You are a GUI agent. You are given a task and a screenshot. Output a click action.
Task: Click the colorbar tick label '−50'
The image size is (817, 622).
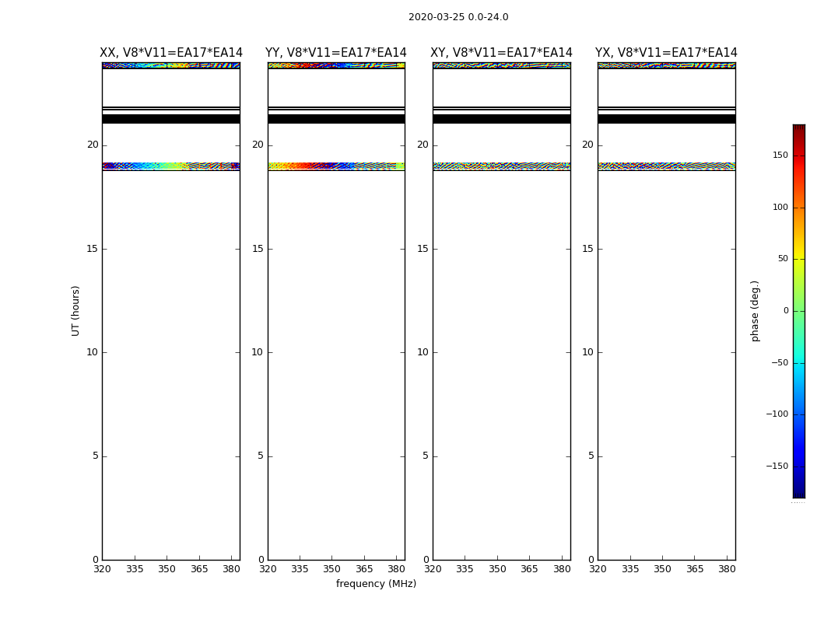click(x=780, y=362)
